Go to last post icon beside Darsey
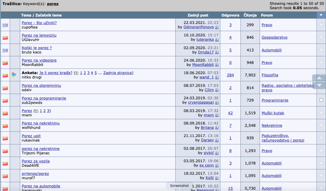The width and height of the screenshot is (326, 191). point(217,140)
